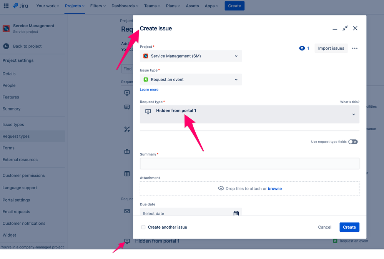Click Hidden from portal 1 row behind dialog

click(157, 241)
